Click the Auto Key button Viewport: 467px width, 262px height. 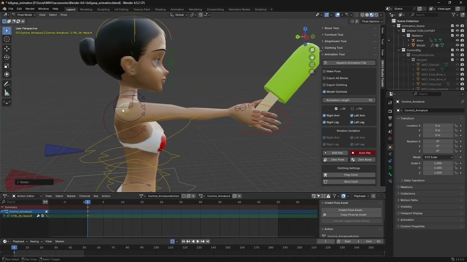363,153
